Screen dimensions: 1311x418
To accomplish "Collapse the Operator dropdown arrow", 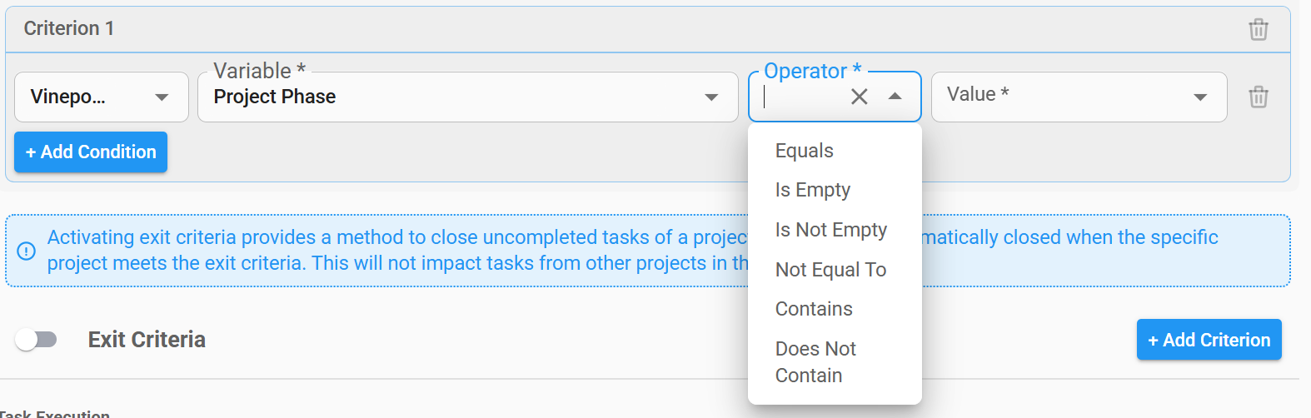I will (x=895, y=97).
